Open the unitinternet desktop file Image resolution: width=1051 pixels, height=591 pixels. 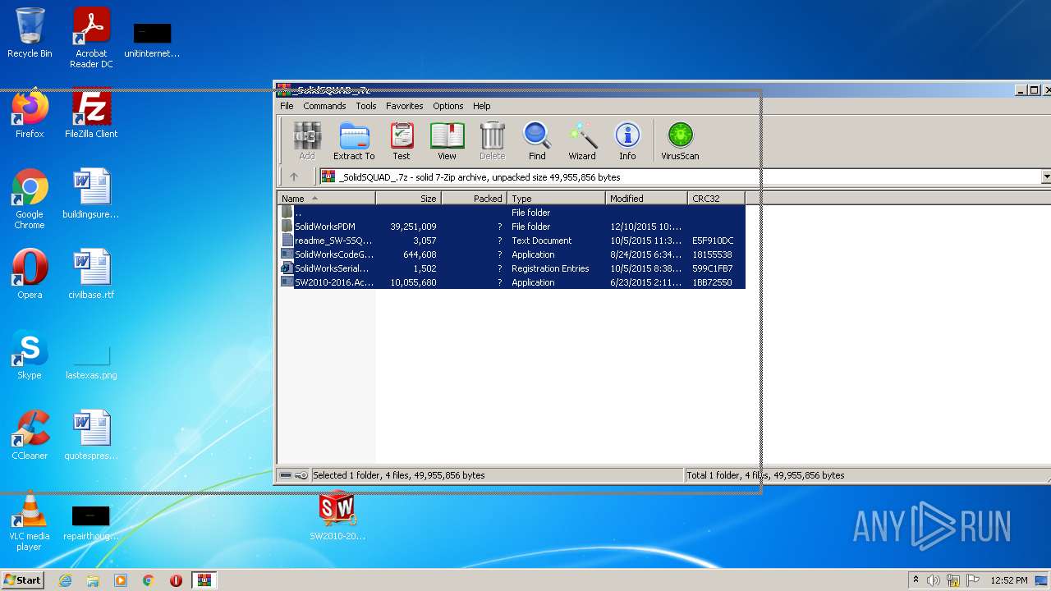pos(152,39)
